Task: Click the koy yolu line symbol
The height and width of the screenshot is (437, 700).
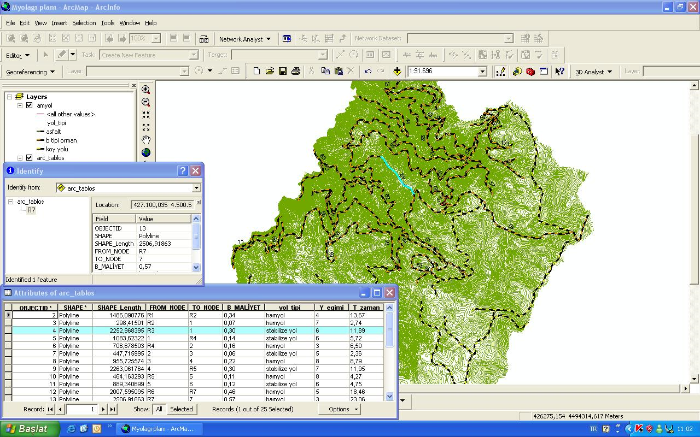Action: tap(40, 149)
